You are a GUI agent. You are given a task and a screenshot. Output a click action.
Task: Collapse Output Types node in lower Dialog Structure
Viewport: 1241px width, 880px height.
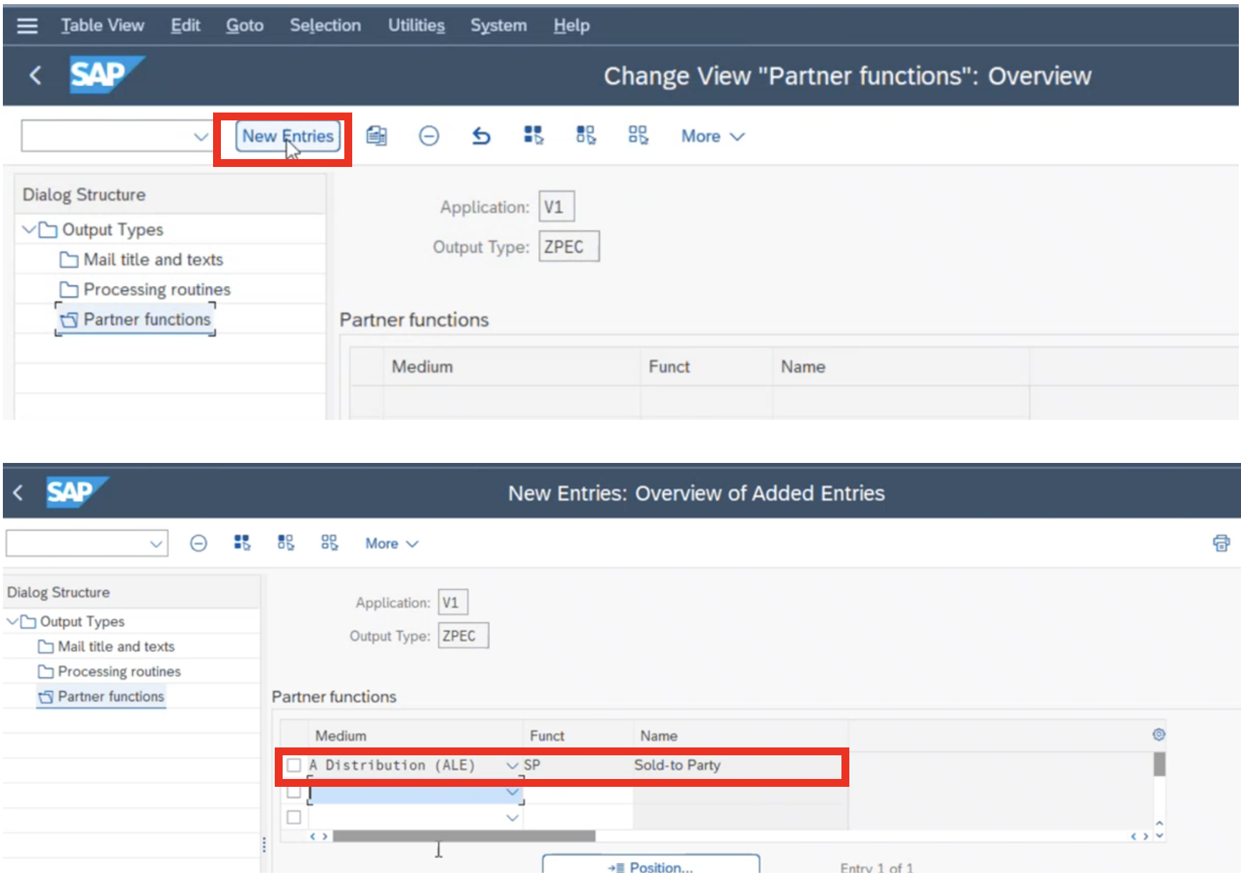click(x=12, y=621)
